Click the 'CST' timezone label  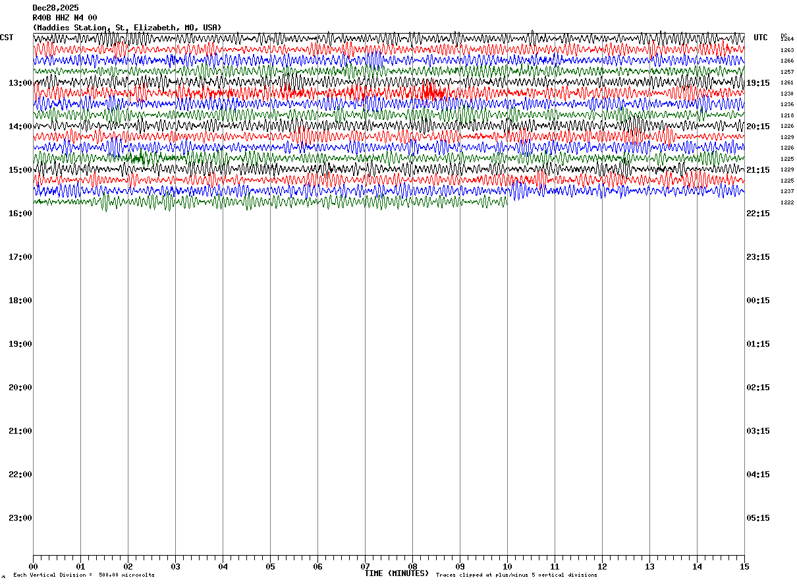[7, 38]
